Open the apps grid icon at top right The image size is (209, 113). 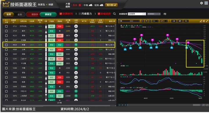click(x=206, y=3)
